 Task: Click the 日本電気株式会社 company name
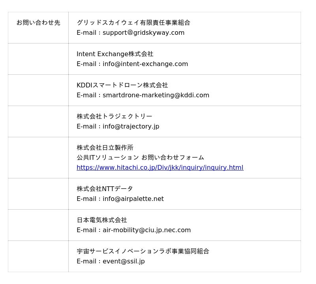[x=102, y=220]
